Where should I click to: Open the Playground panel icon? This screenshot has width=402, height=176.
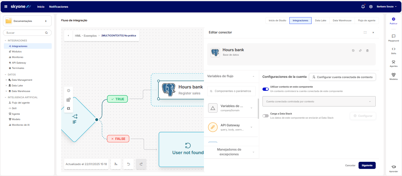[x=393, y=36]
